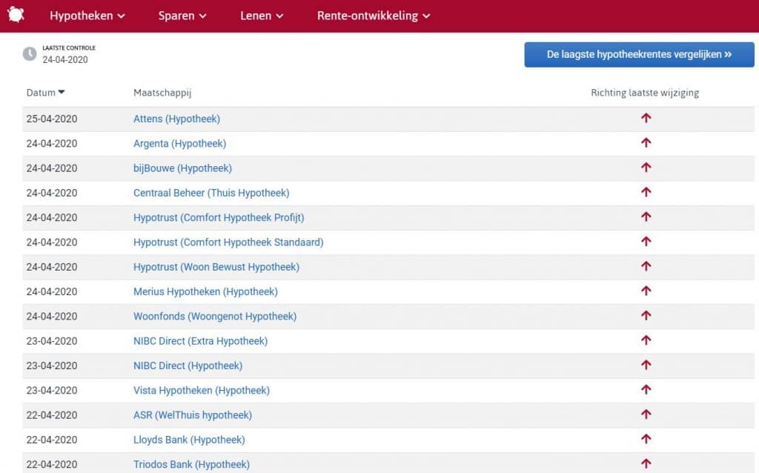Click the Richting laatste wijziging header
Viewport: 759px width, 473px height.
coord(645,93)
